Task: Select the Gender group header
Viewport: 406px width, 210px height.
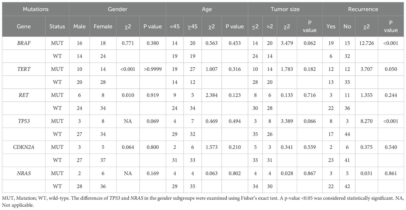Action: tap(117, 9)
